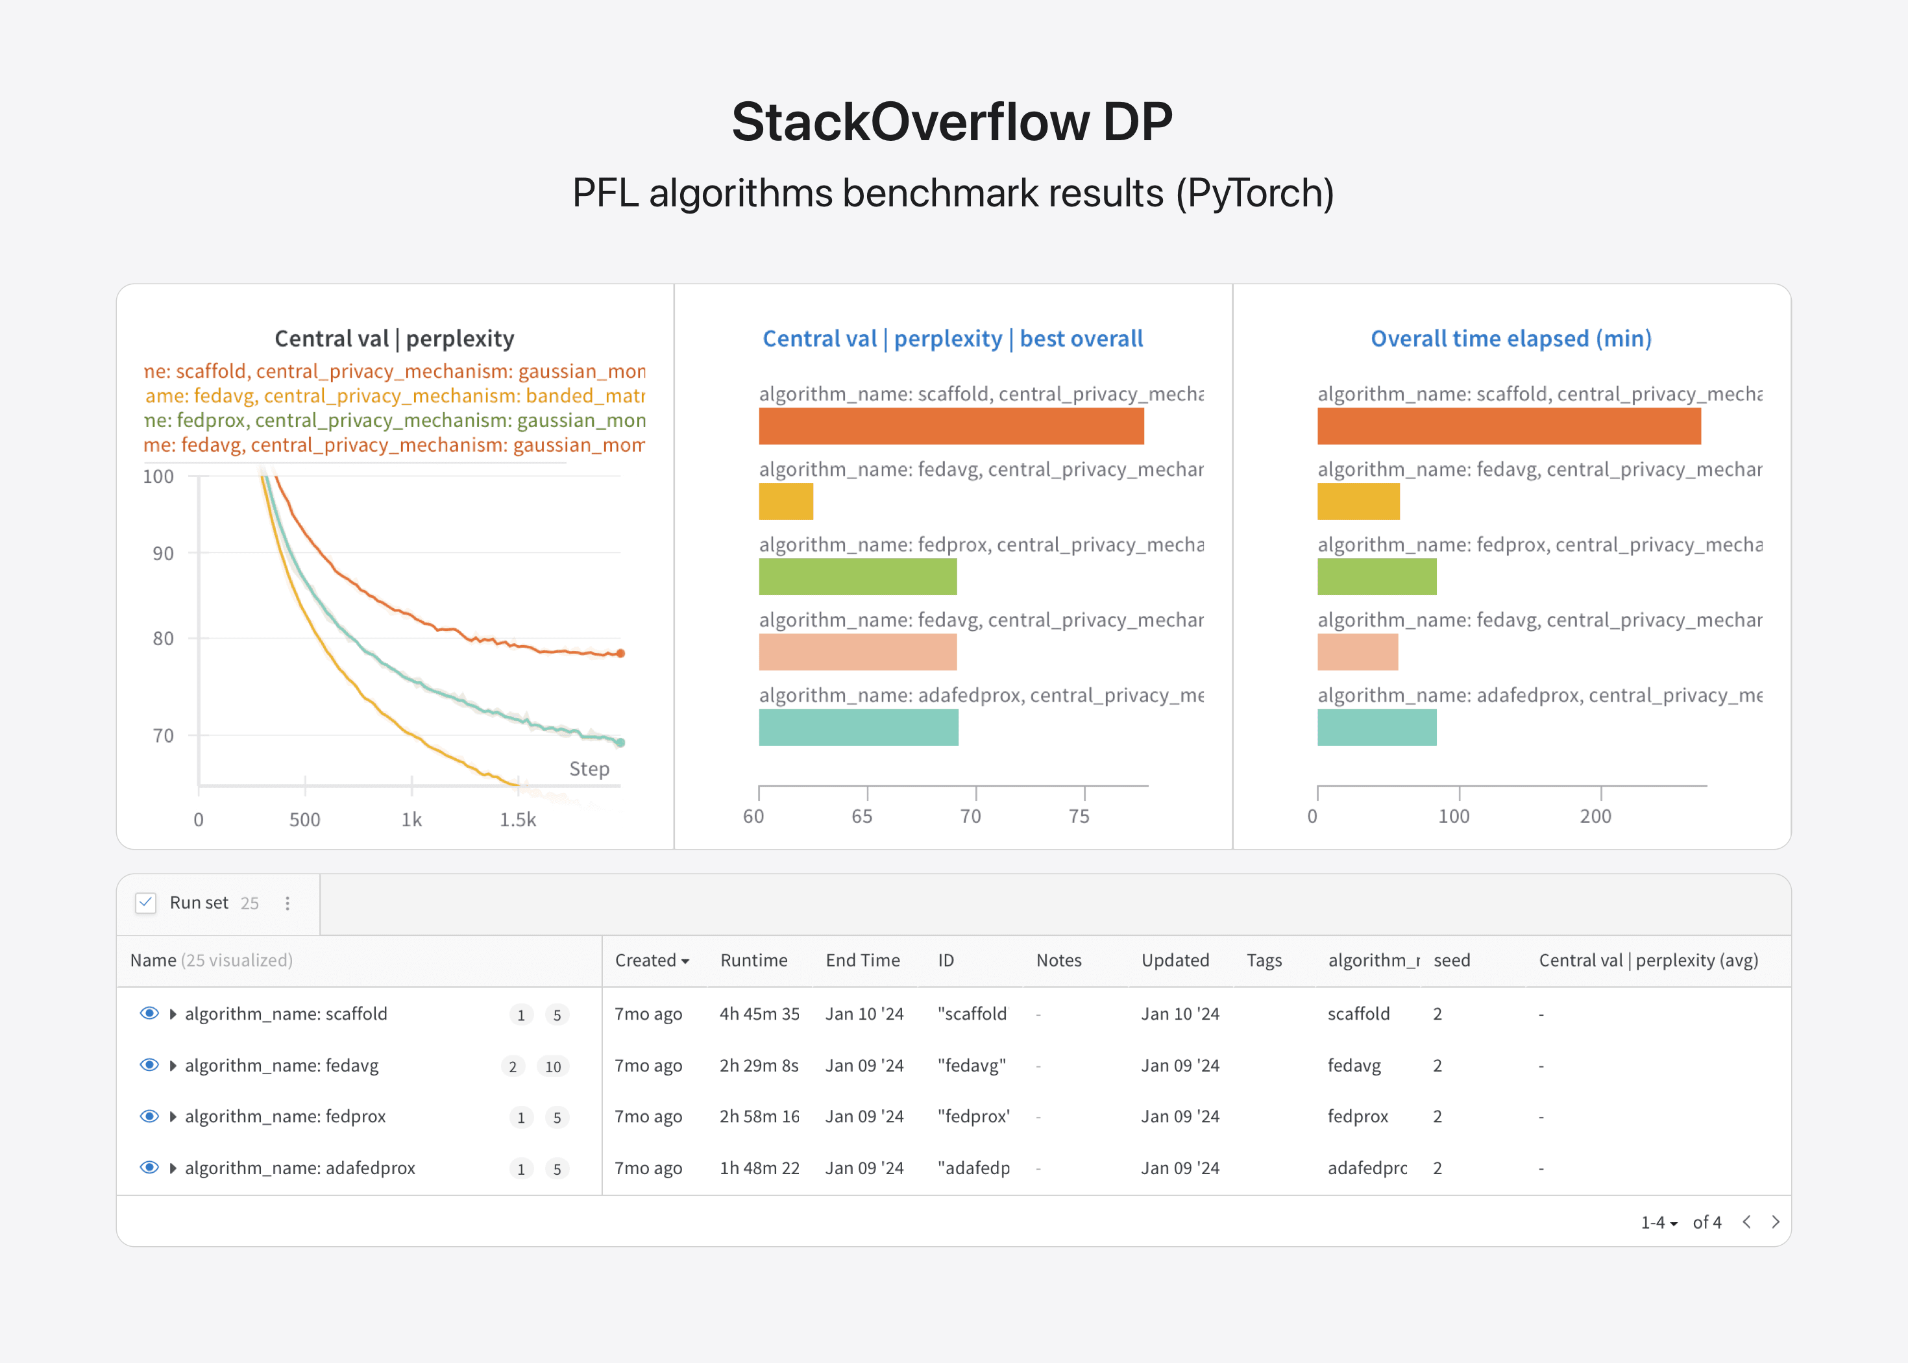The height and width of the screenshot is (1363, 1908).
Task: Open the 1-4 rows per page dropdown
Action: [x=1659, y=1223]
